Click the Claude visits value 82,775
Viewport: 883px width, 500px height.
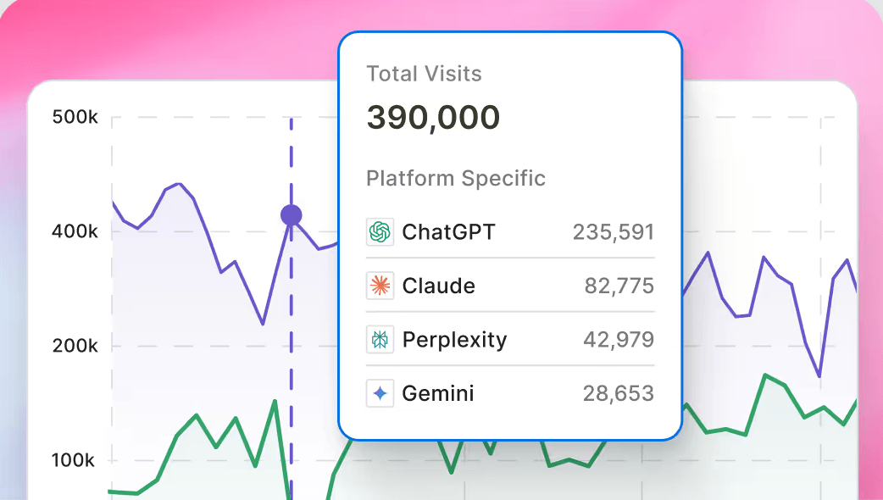coord(619,286)
